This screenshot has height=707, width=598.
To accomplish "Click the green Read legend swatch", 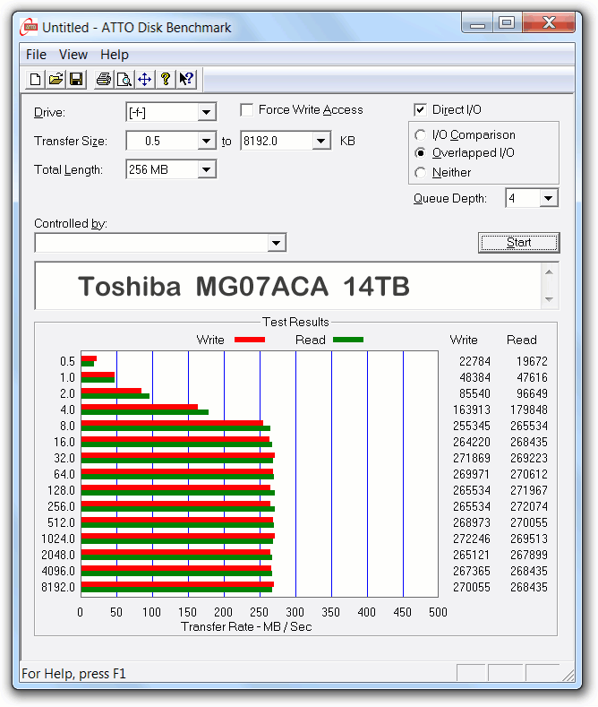I will (348, 340).
